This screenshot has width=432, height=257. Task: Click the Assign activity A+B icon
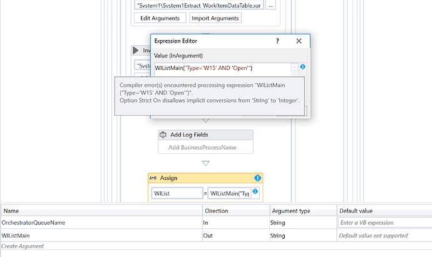point(153,178)
